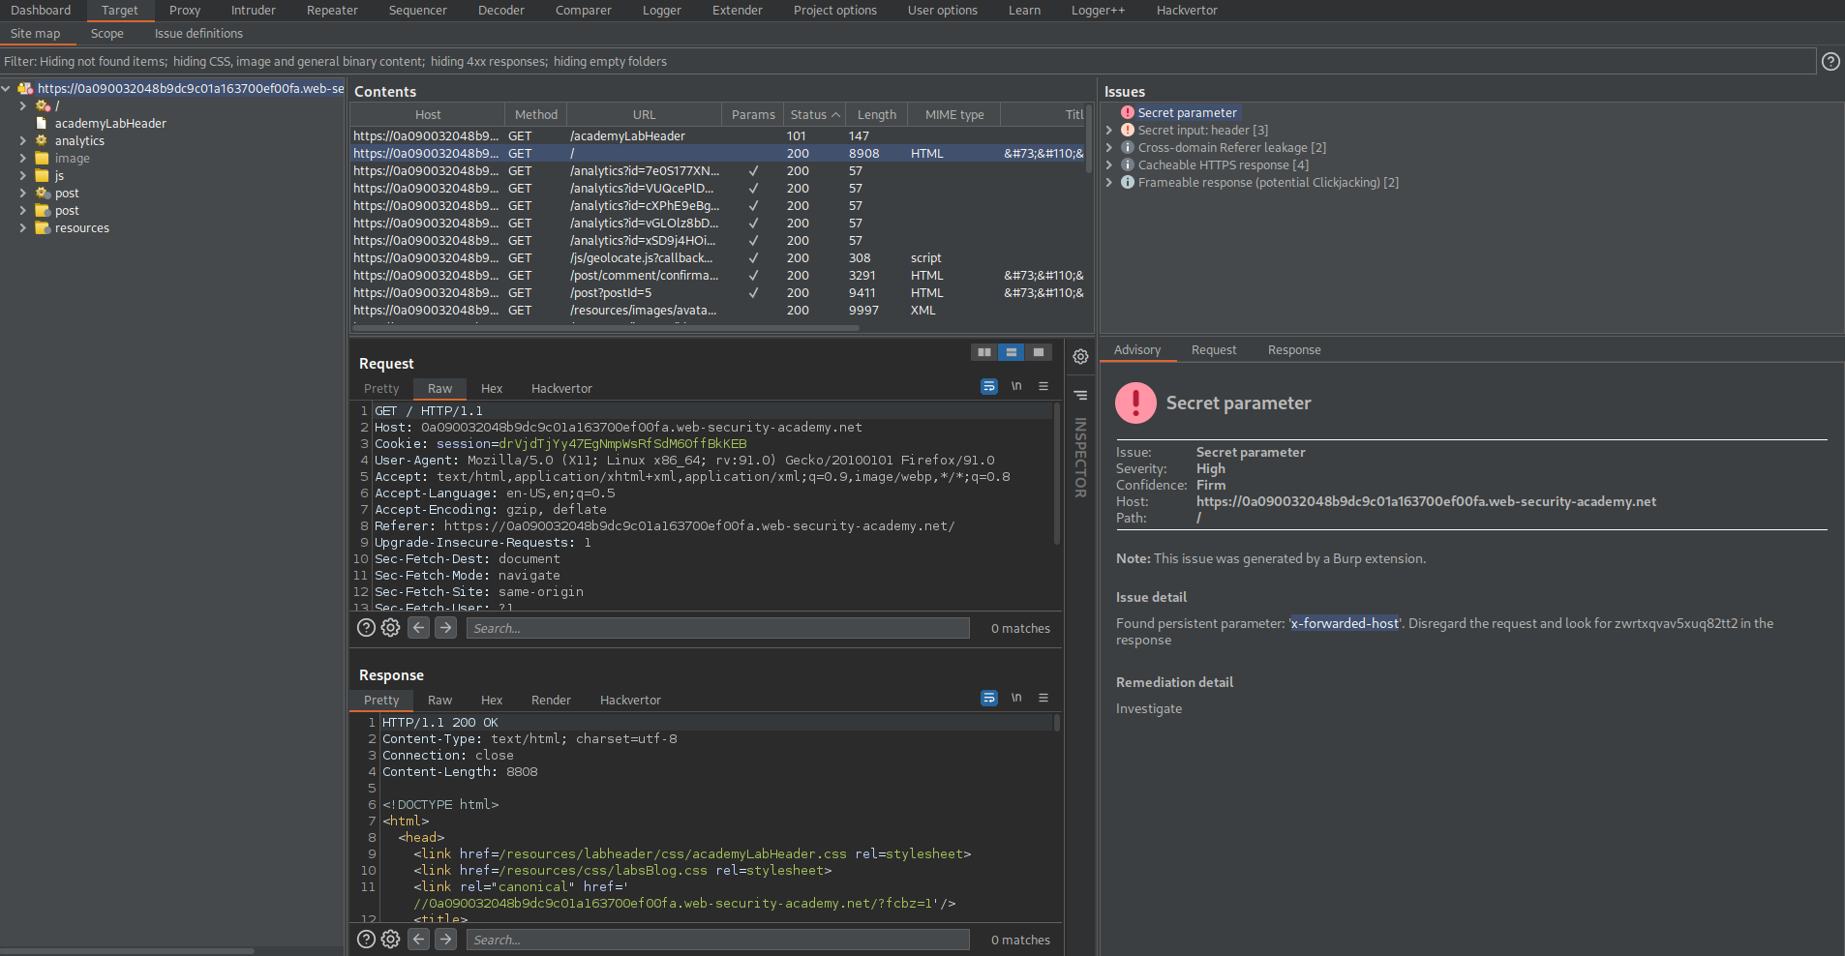Open the Hackvertor main tab

point(1187,10)
